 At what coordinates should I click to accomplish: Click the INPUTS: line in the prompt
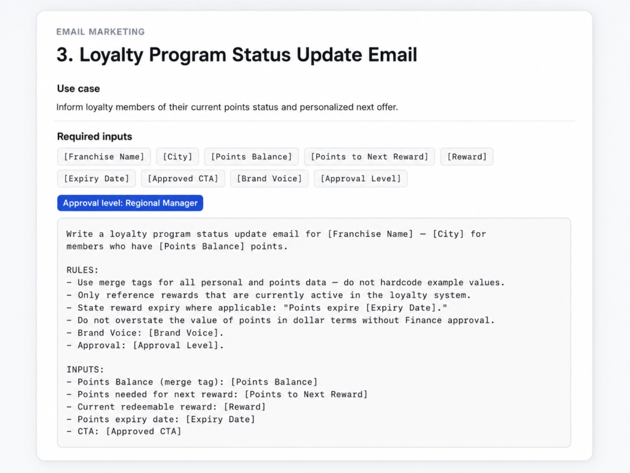click(x=85, y=370)
